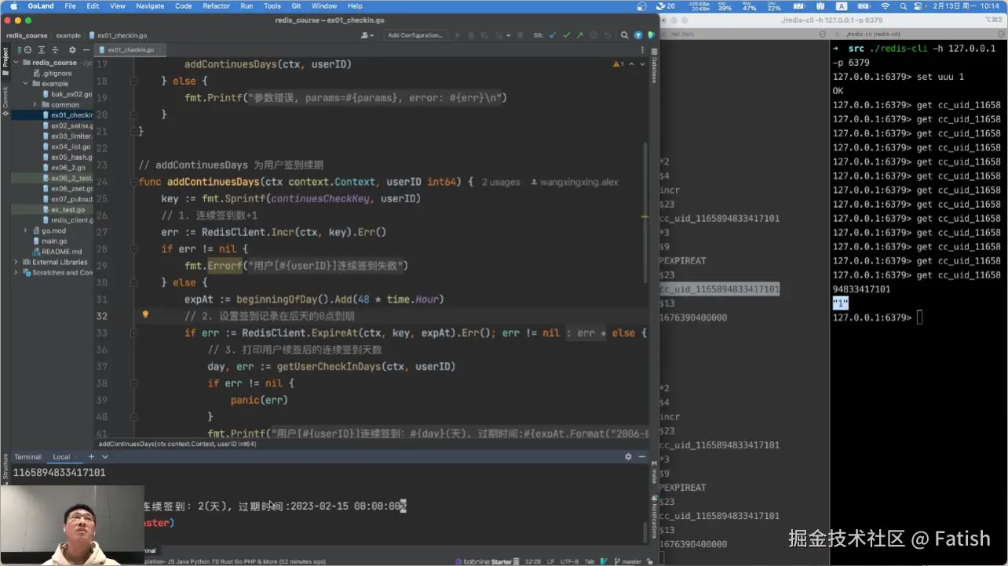Open the Commit tool window sidebar

pos(5,101)
